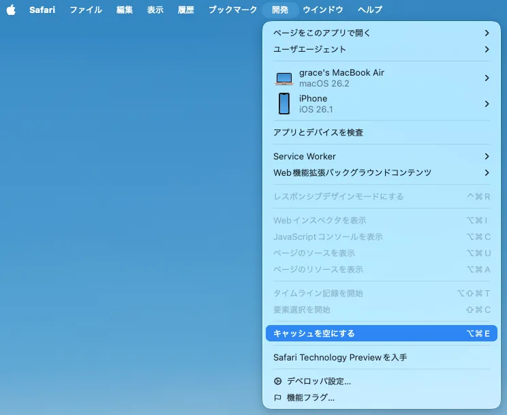Select ページをこのアプリで開く menu item
507x415 pixels.
(382, 33)
